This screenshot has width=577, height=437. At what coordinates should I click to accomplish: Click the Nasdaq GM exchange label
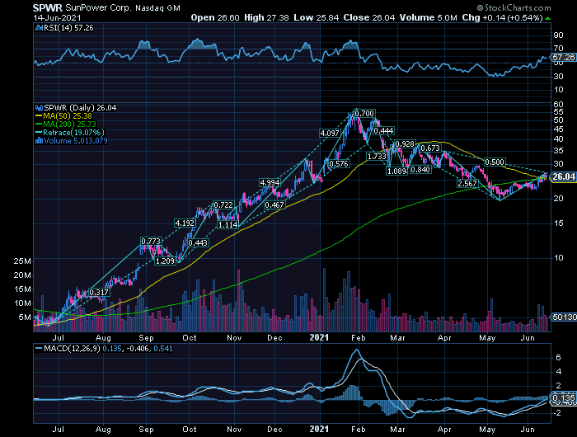click(157, 8)
